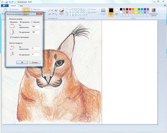Open the Edit colors (Изменение цветов) dialog
The height and width of the screenshot is (133, 167).
coord(154,12)
